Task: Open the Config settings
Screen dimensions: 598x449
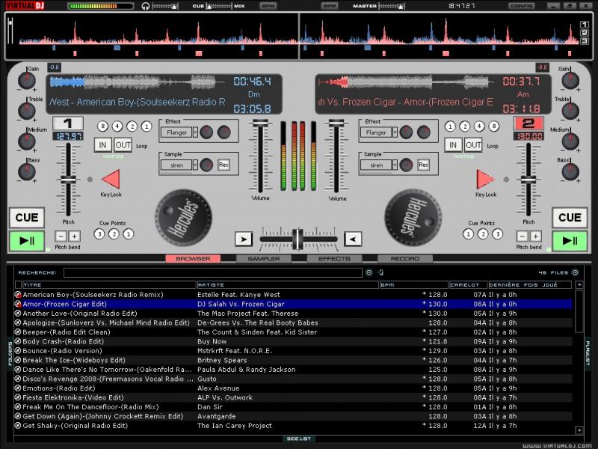Action: coord(521,5)
